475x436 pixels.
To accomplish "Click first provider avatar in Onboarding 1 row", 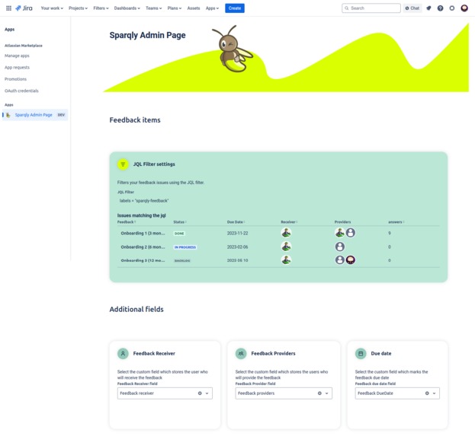I will pyautogui.click(x=339, y=233).
